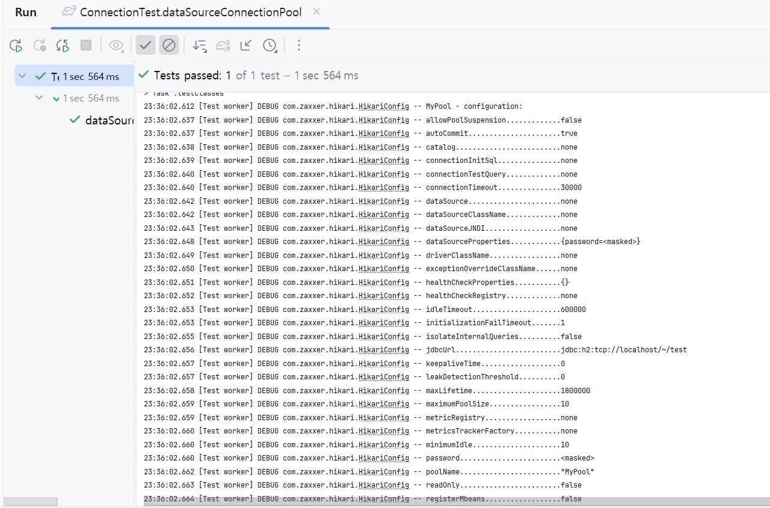
Task: Click the driverClassName log entry
Action: (x=501, y=256)
